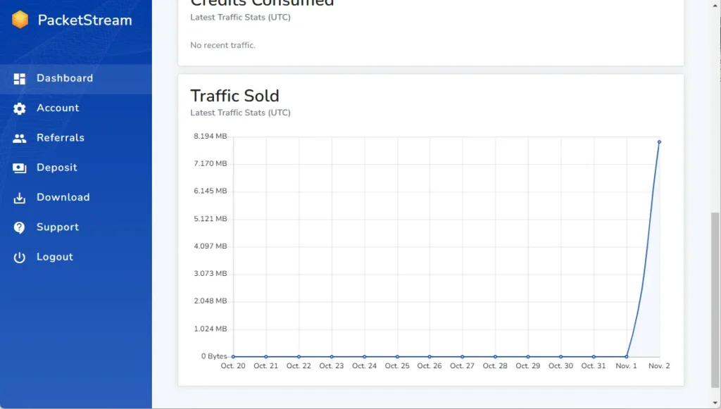
Task: Click the Deposit money icon
Action: click(19, 168)
